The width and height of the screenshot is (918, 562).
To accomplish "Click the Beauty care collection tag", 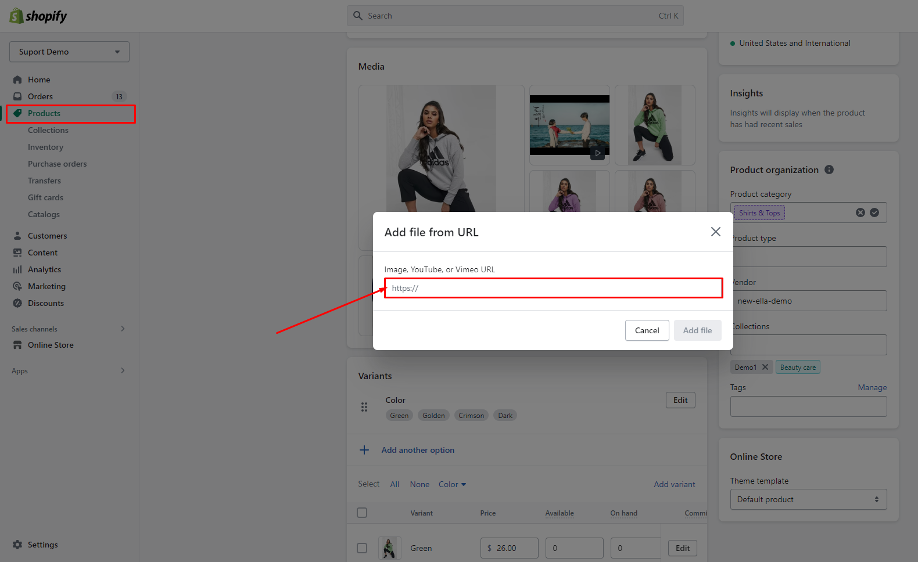I will 798,367.
